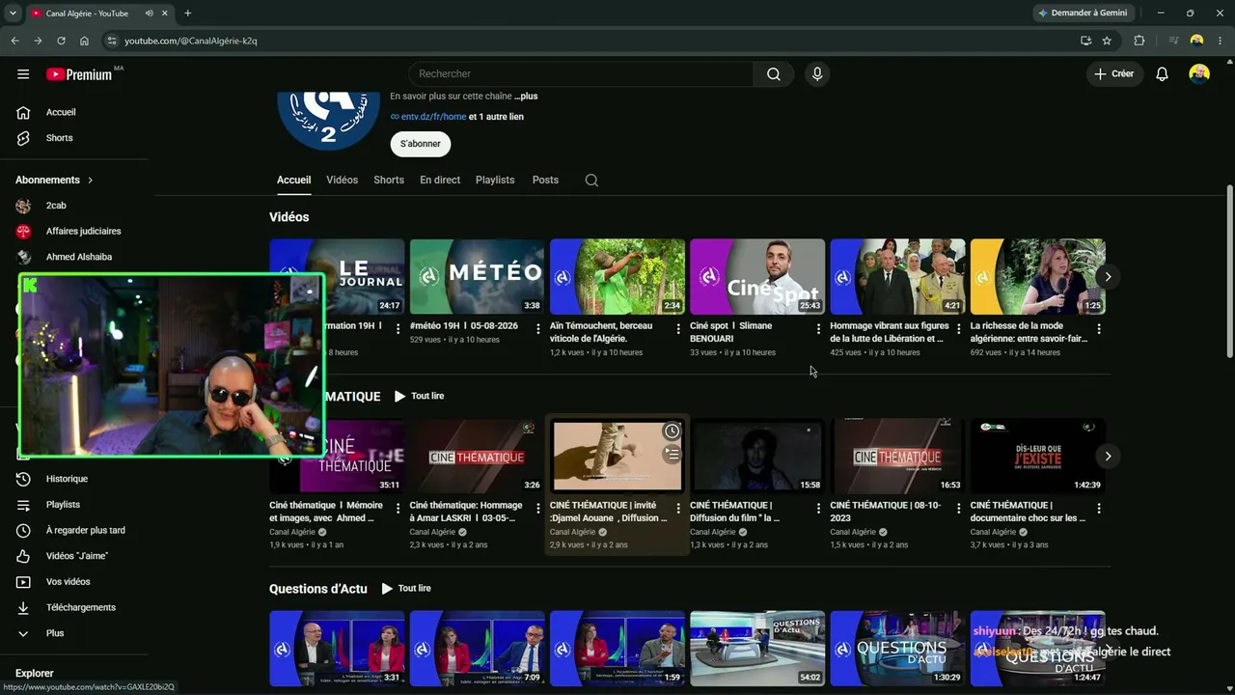Add Djamel Aouane video to Watch Later
This screenshot has height=695, width=1235.
pyautogui.click(x=672, y=431)
